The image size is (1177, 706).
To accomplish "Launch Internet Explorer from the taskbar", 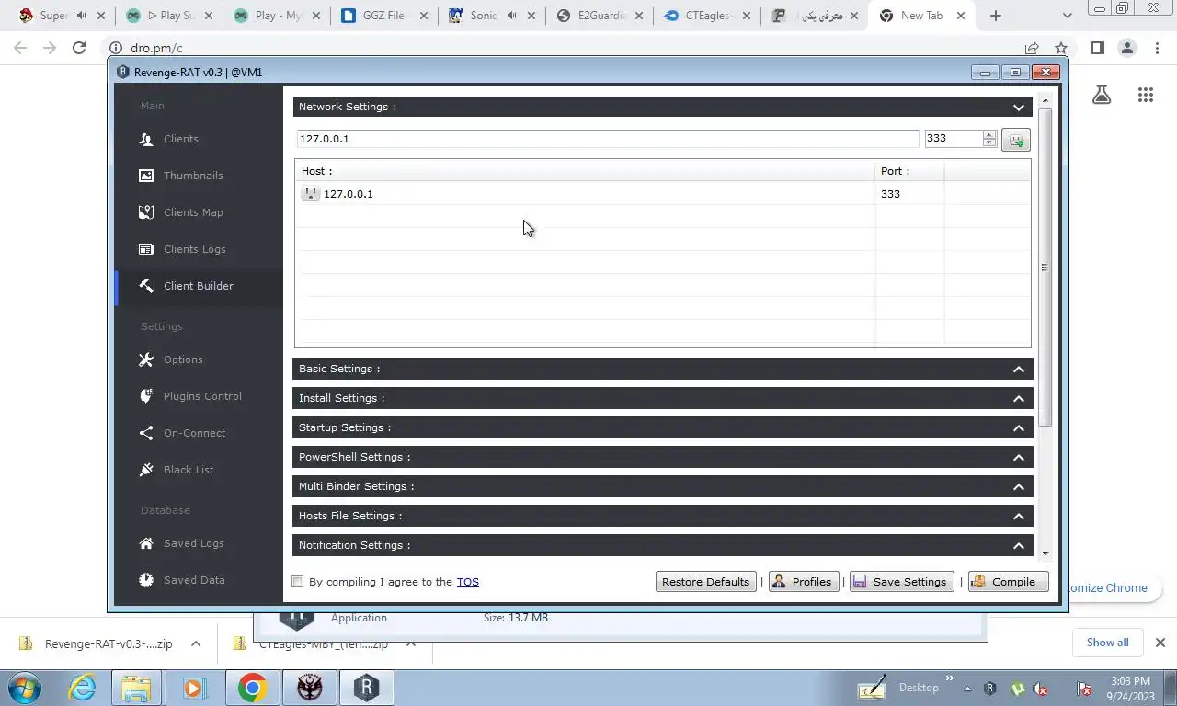I will tap(82, 688).
